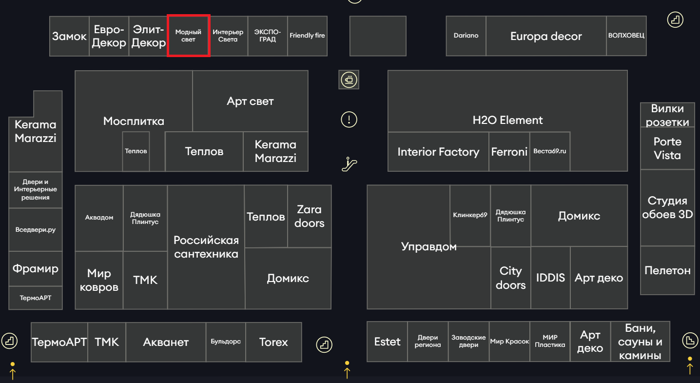Select the Пелетон store
The width and height of the screenshot is (700, 383).
point(667,270)
